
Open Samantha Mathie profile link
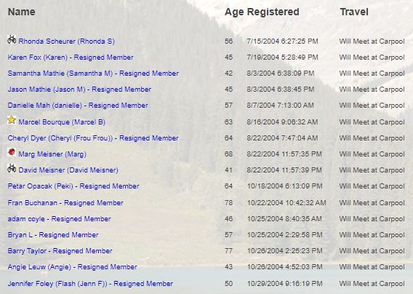(93, 73)
